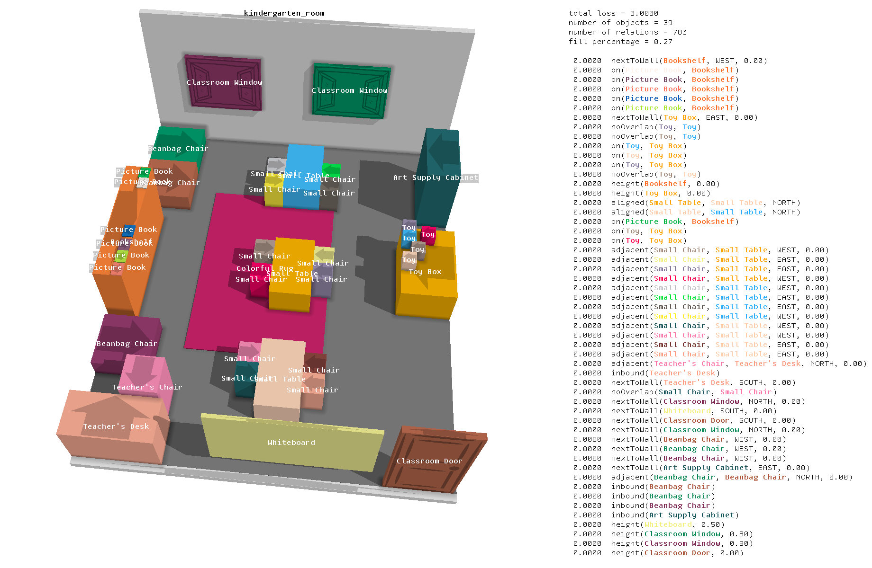The width and height of the screenshot is (872, 568).
Task: Select the Colorful Rug label
Action: pyautogui.click(x=265, y=268)
